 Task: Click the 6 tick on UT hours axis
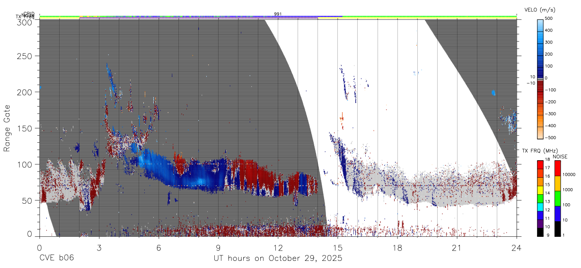tap(158, 248)
